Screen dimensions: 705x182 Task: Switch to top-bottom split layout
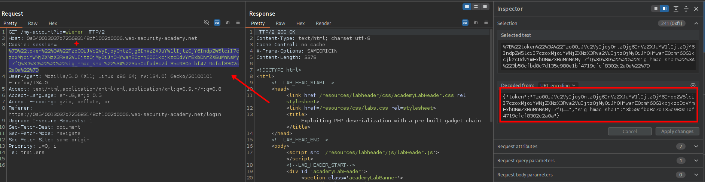476,7
